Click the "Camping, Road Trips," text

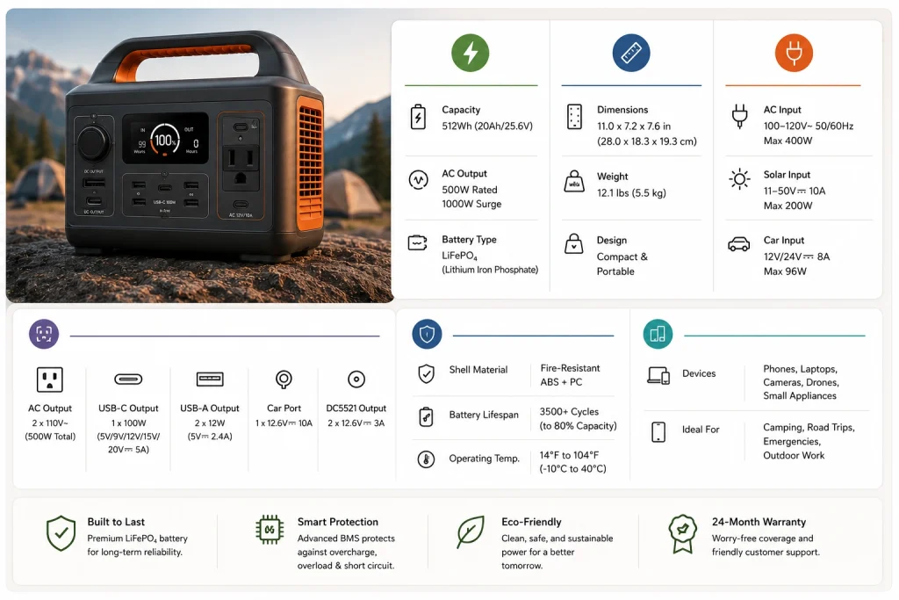[x=809, y=428]
